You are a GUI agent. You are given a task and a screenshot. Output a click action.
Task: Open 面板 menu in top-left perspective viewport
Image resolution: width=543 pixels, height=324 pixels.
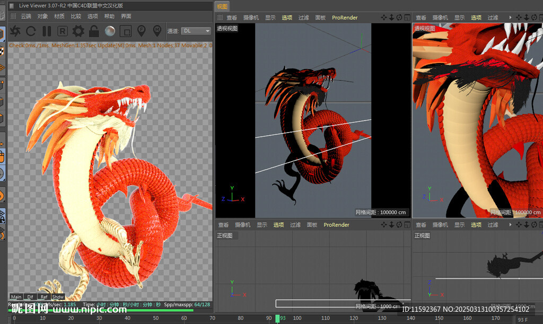tap(320, 17)
